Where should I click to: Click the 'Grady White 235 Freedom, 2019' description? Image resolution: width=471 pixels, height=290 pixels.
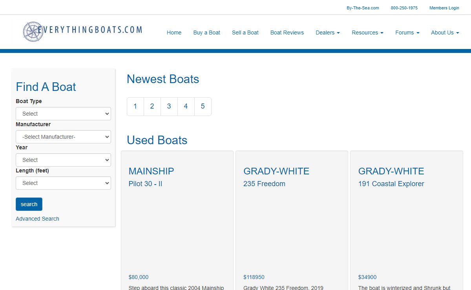pos(283,288)
